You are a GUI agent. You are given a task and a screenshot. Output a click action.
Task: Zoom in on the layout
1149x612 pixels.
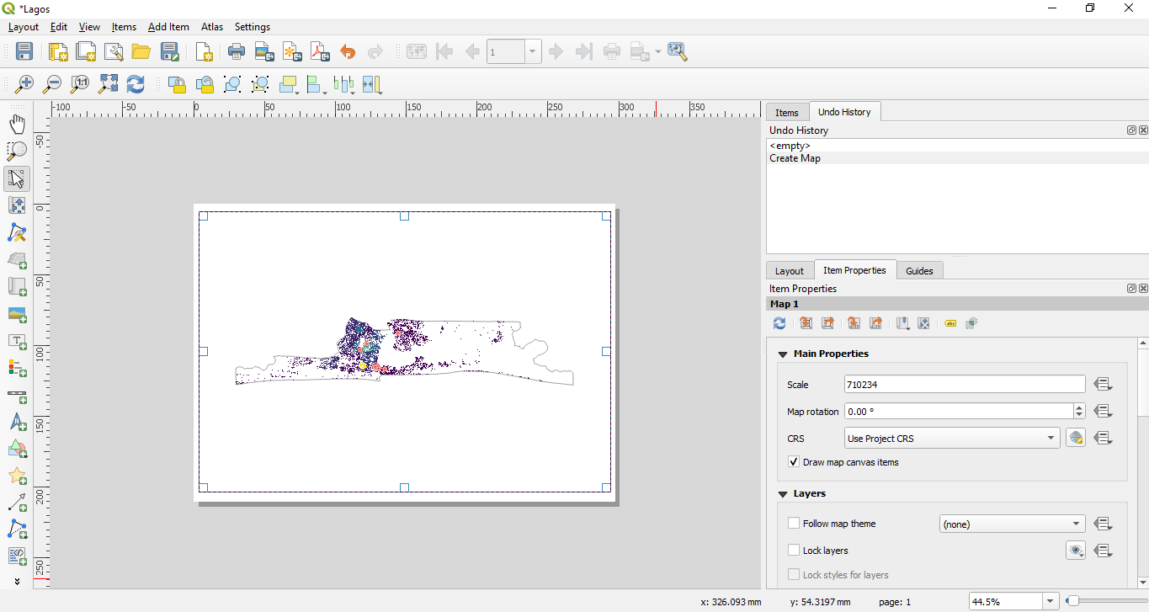24,84
